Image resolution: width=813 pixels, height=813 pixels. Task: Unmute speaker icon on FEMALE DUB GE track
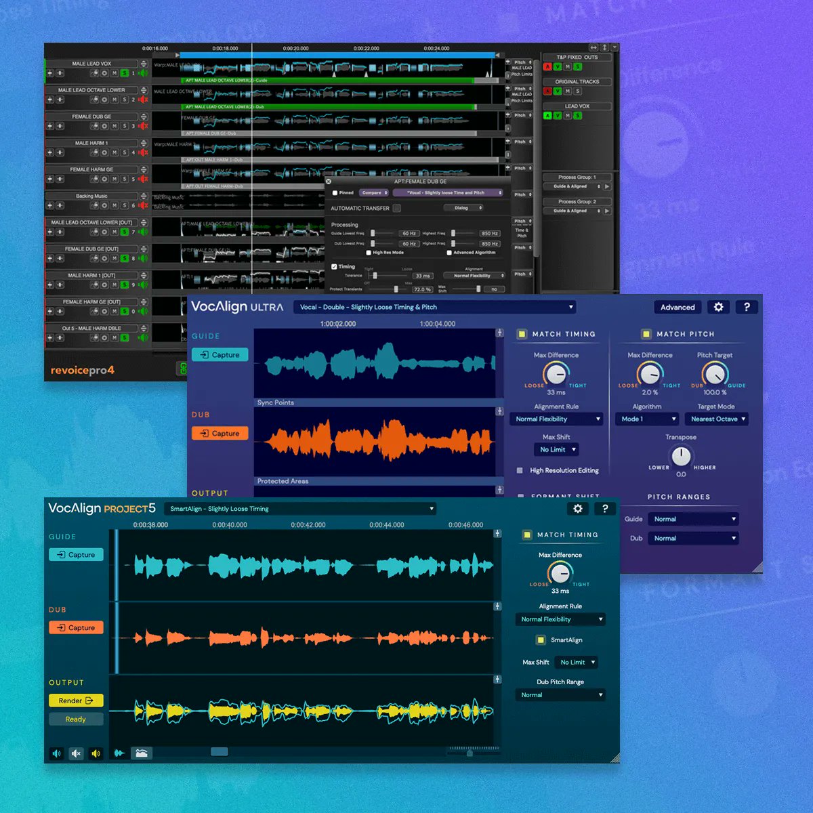143,126
